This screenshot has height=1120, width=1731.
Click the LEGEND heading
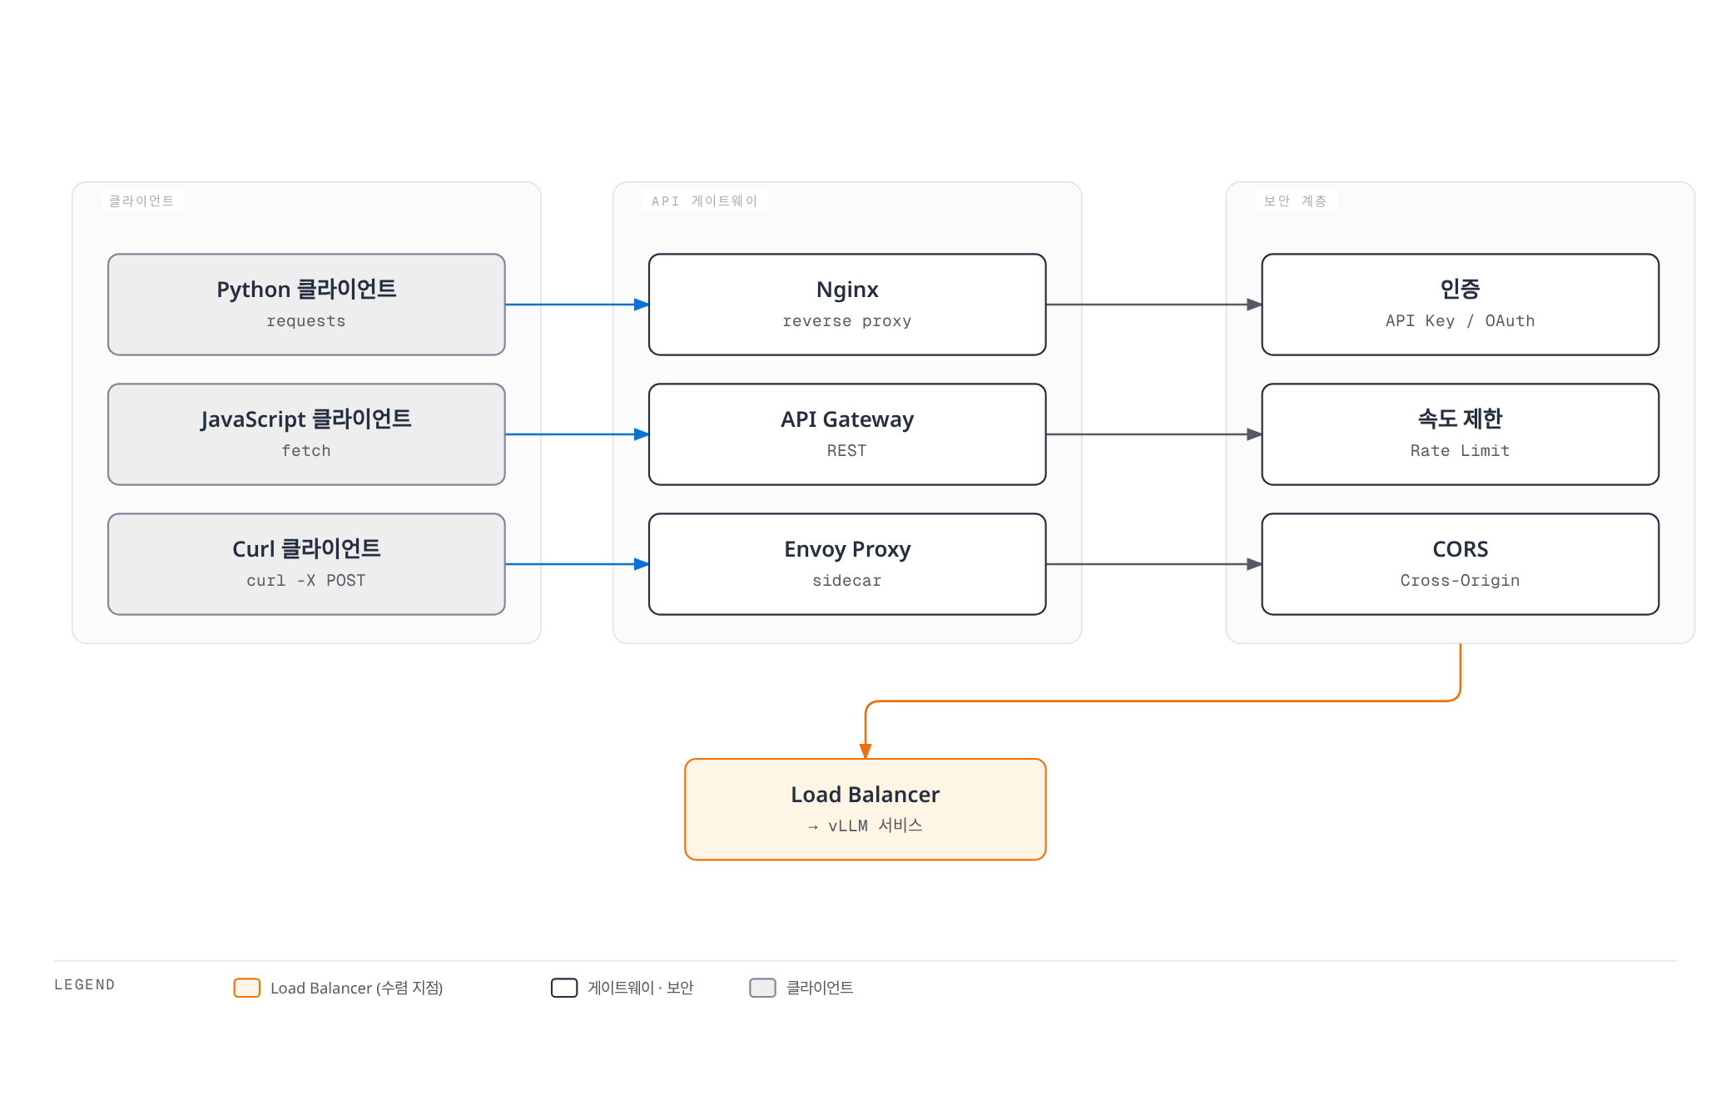(85, 984)
